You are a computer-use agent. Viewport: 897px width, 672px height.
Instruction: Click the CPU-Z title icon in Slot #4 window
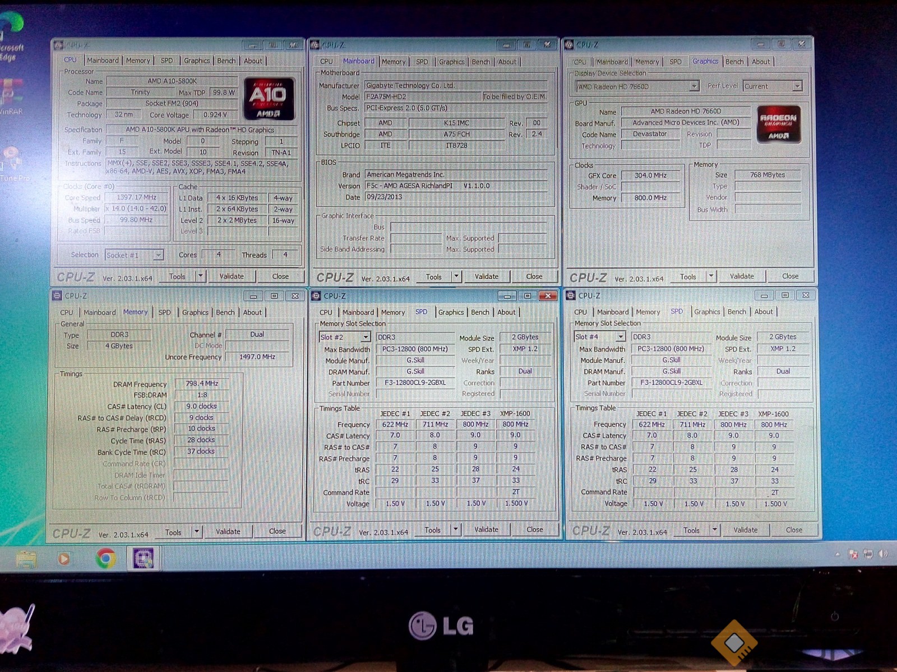tap(571, 295)
